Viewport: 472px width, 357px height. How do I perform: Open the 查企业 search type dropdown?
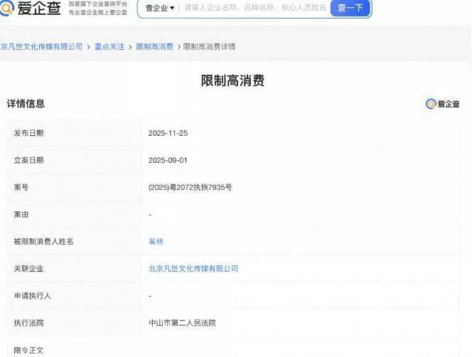[x=160, y=8]
